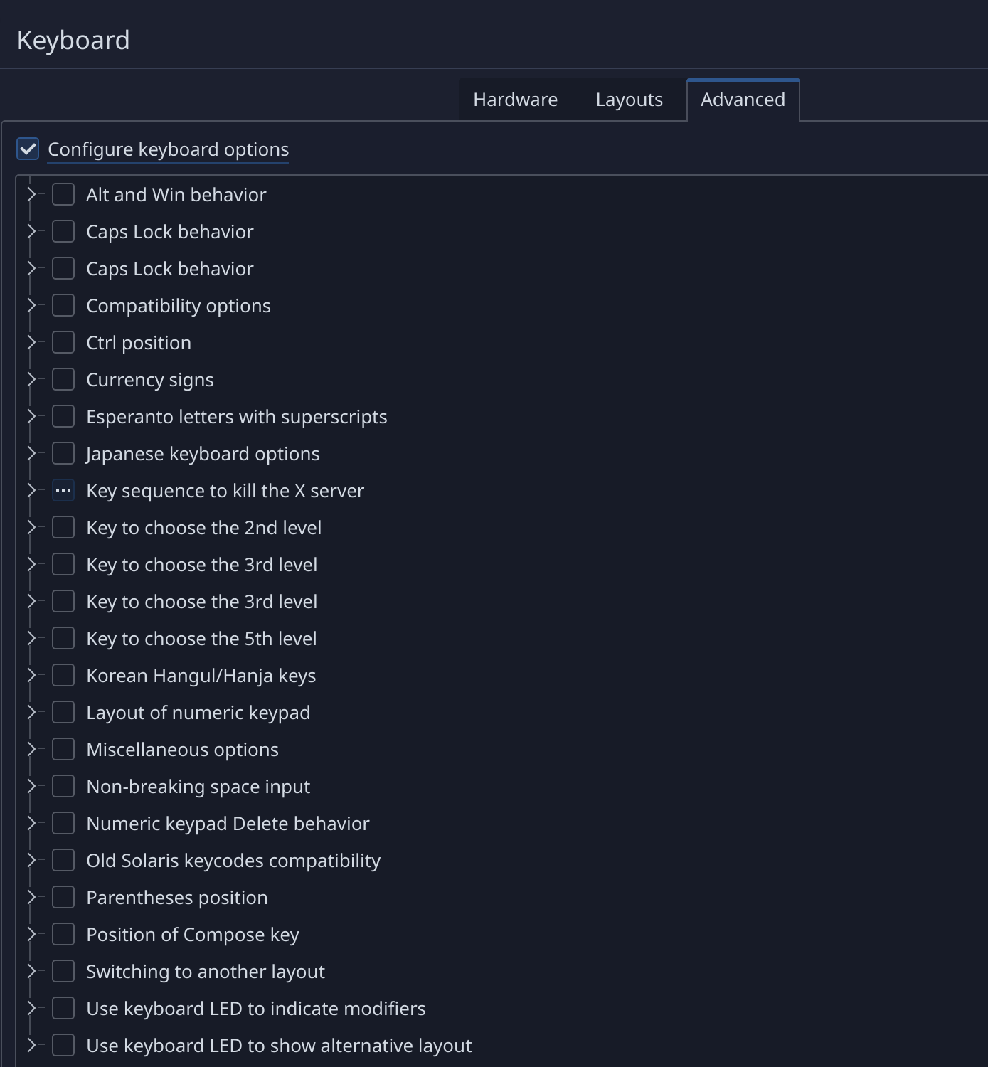Select the "Layout of numeric keypad" row

198,712
